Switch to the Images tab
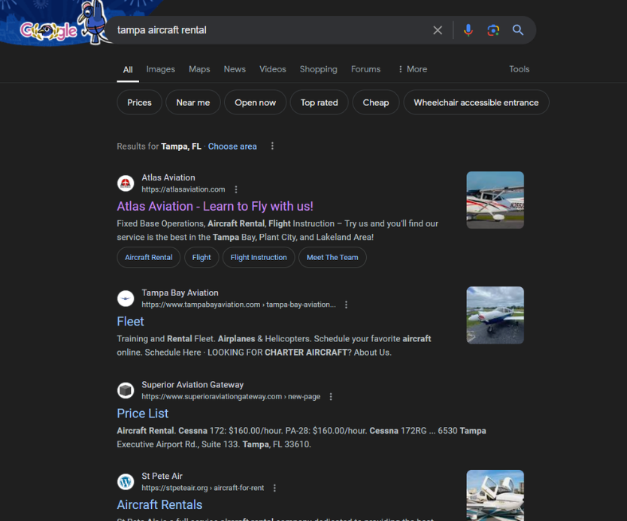The height and width of the screenshot is (521, 627). [x=160, y=69]
